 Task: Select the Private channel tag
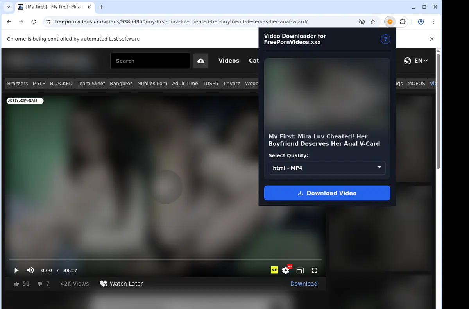click(232, 84)
